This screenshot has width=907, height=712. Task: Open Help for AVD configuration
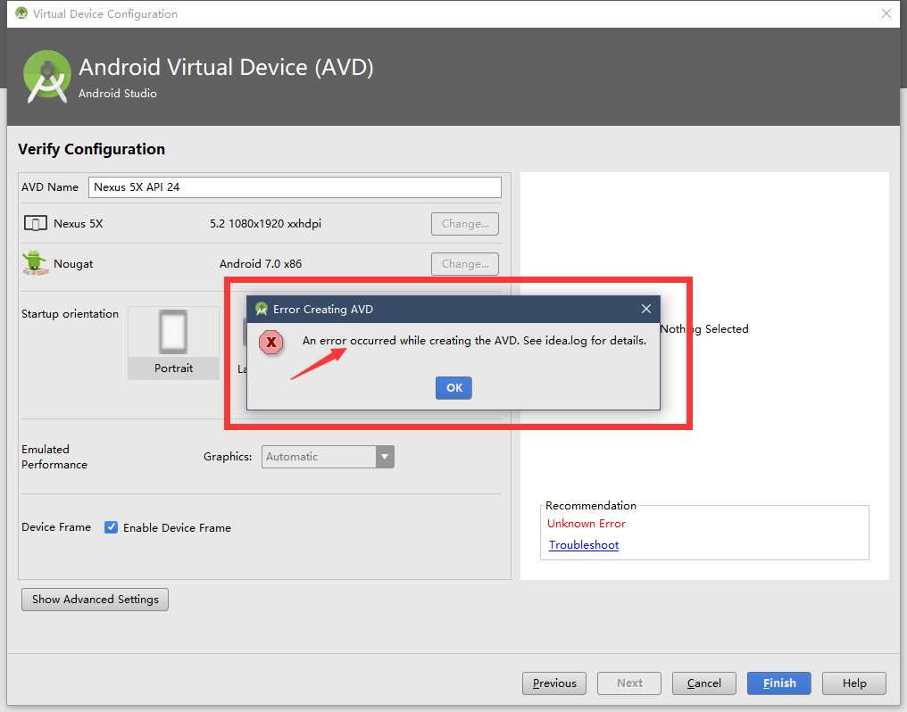pos(854,683)
